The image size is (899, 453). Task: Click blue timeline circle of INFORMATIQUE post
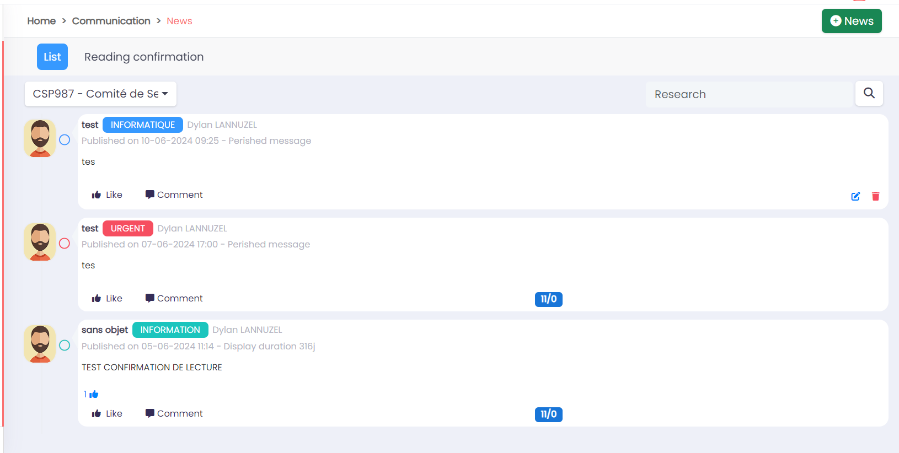pos(65,140)
